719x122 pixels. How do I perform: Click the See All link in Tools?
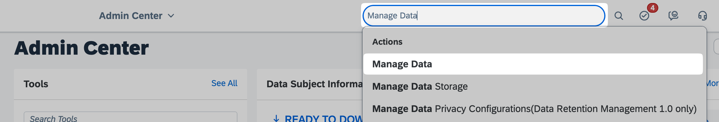click(224, 83)
